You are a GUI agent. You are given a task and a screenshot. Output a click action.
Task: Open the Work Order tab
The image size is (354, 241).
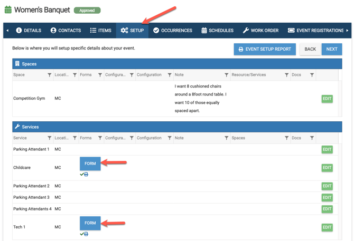260,31
